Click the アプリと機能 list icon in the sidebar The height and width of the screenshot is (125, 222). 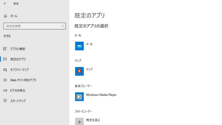click(5, 49)
